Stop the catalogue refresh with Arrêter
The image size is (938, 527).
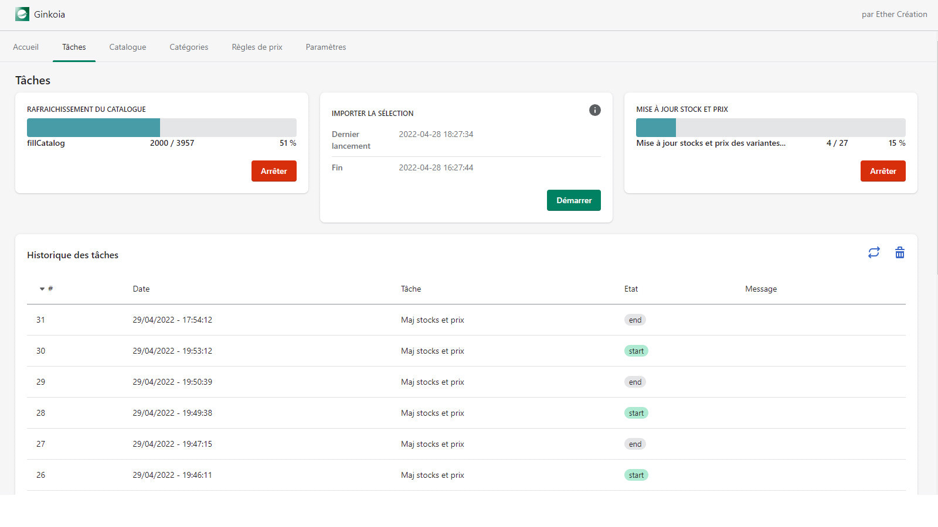click(274, 171)
